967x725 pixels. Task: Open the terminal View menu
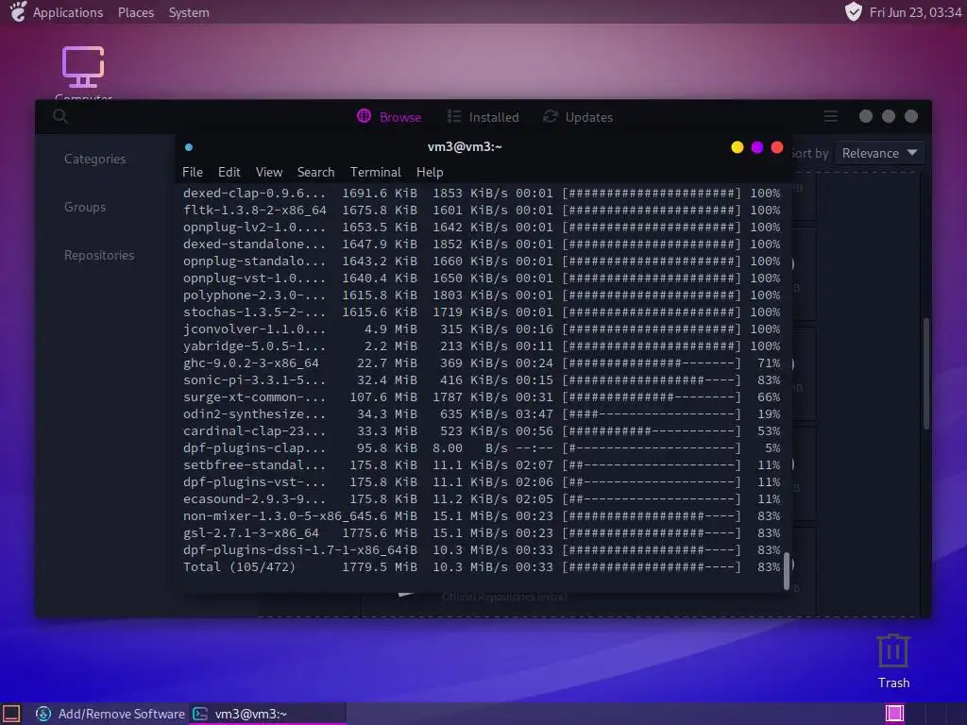coord(269,172)
